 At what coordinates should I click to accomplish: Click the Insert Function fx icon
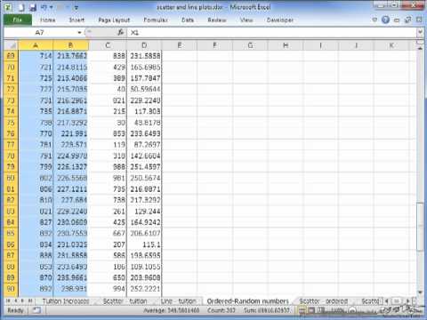(121, 32)
